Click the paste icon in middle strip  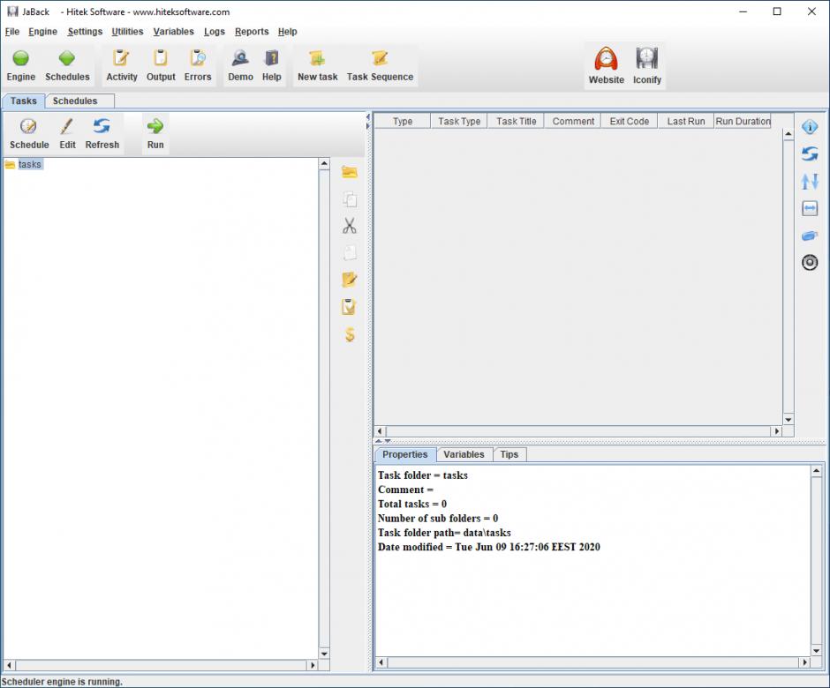(x=350, y=253)
